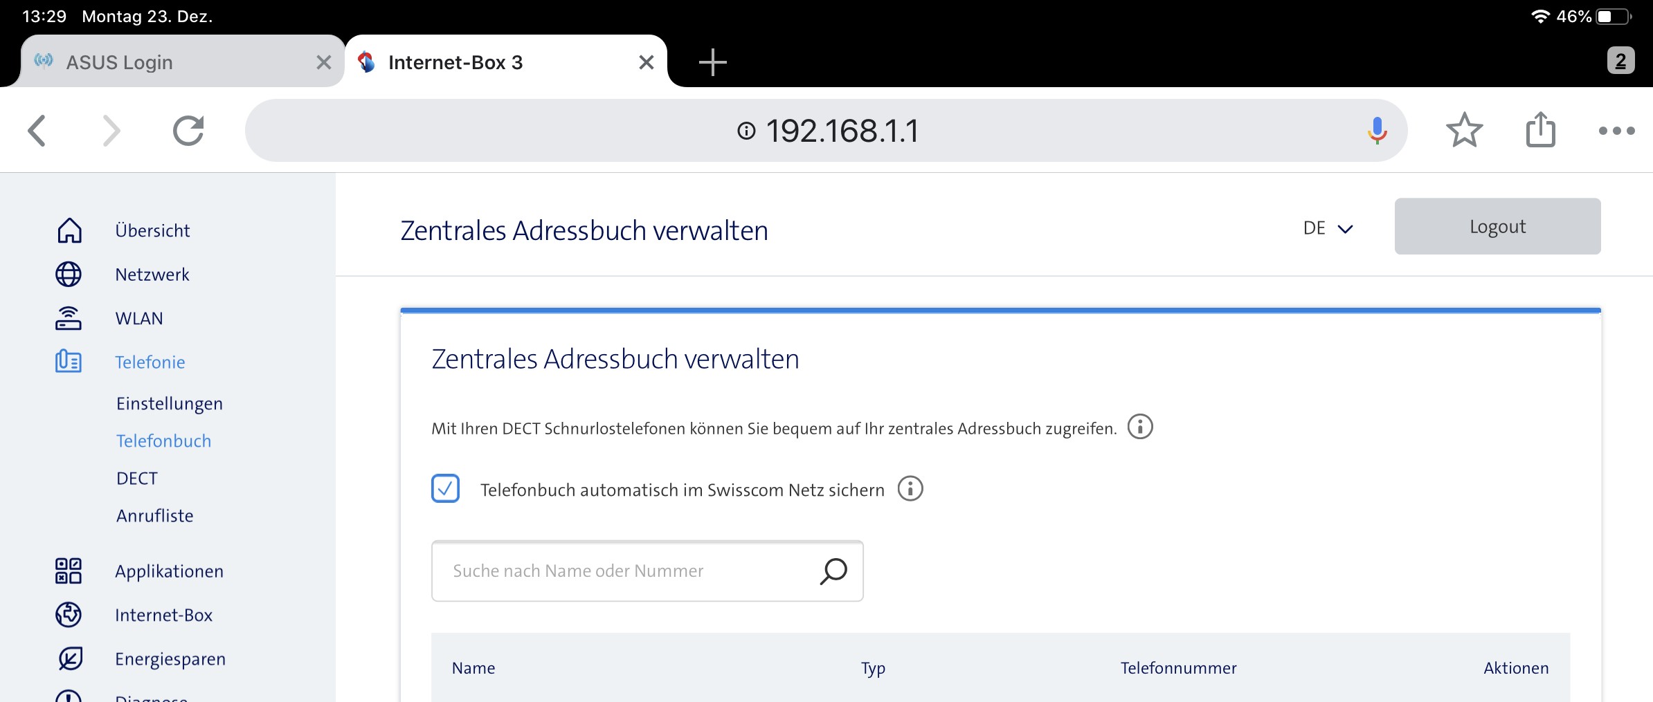Open the DECT submenu item
The width and height of the screenshot is (1653, 702).
(137, 479)
